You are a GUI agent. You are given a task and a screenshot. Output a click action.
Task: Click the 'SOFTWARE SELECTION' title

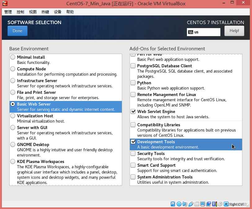pyautogui.click(x=34, y=23)
